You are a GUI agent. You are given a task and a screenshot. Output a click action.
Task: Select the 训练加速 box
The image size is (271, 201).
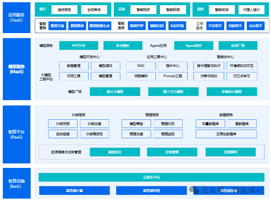(x=95, y=124)
